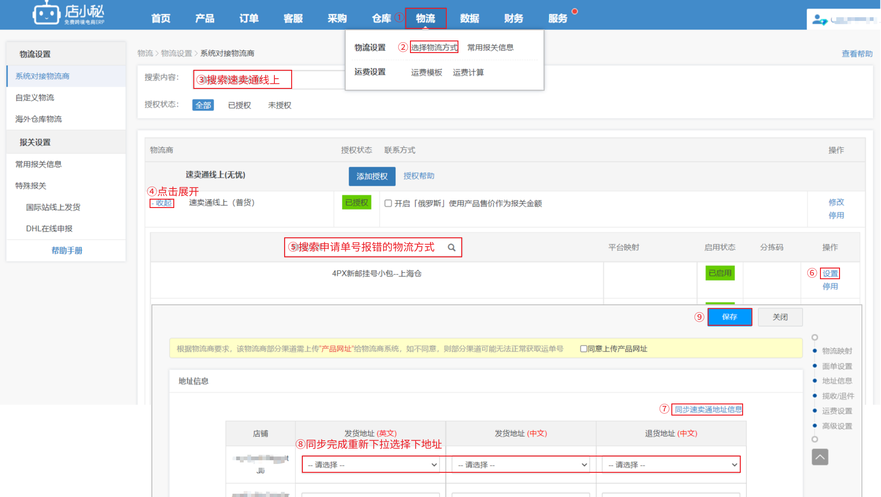This screenshot has height=497, width=881.
Task: Choose 常用报关信息 in the dropdown menu
Action: click(x=490, y=47)
